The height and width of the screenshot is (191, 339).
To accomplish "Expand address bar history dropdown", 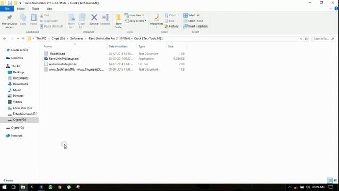I will 301,39.
